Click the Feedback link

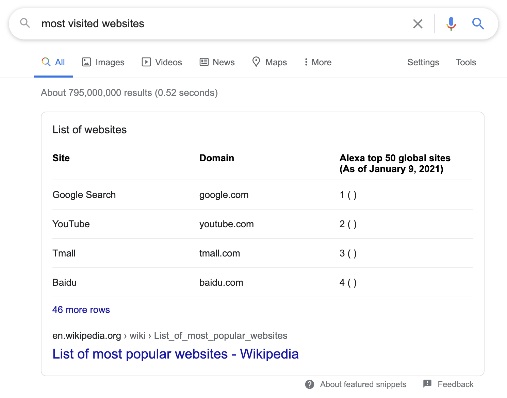[455, 384]
